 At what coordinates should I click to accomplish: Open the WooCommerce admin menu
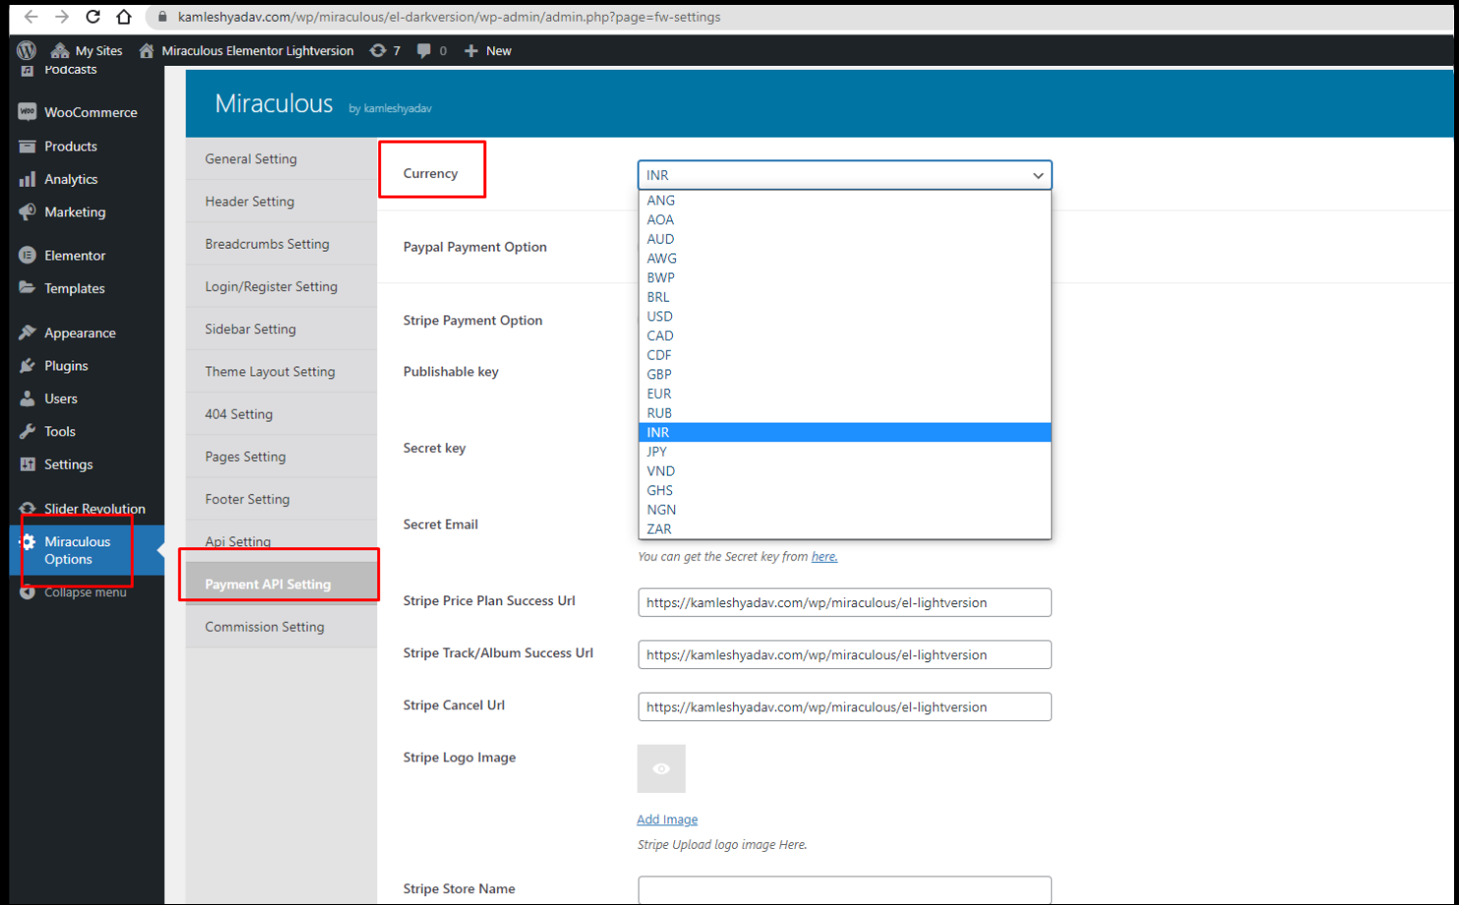click(x=90, y=112)
